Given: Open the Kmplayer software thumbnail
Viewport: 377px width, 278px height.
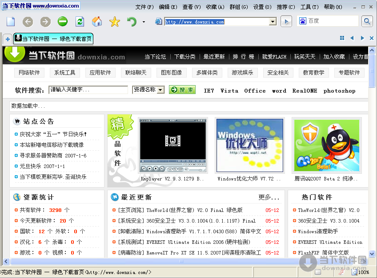Looking at the screenshot, I should click(173, 146).
